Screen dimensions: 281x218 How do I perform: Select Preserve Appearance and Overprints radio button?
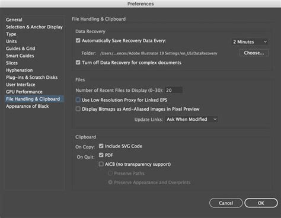tap(110, 182)
